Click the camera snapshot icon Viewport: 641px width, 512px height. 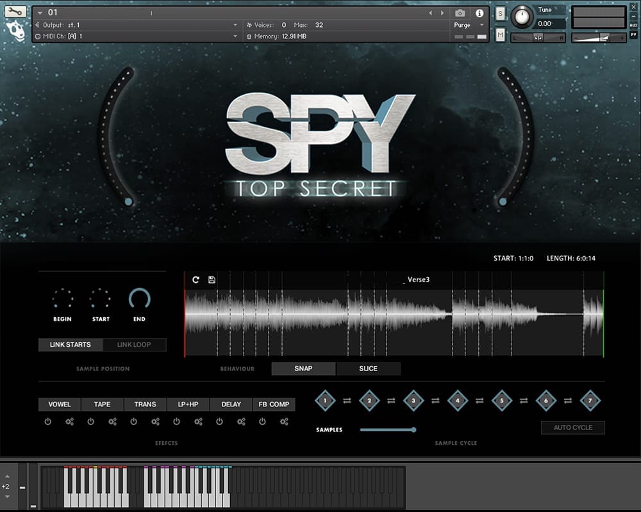point(460,13)
